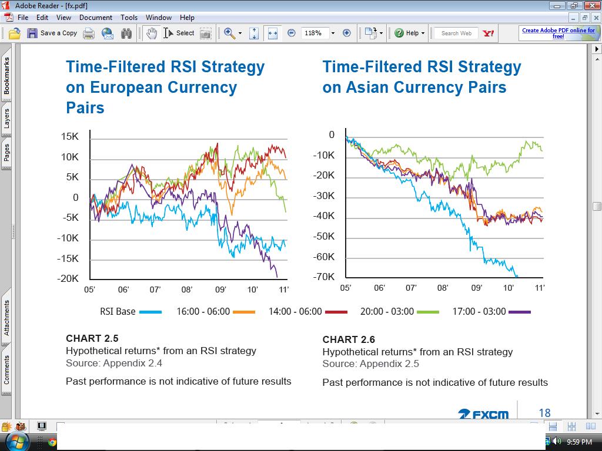Viewport: 602px width, 451px height.
Task: Click the Select tool label
Action: (185, 33)
